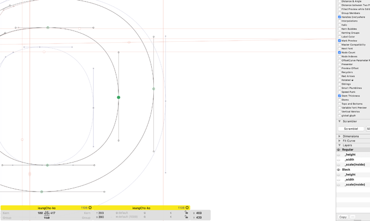370x221 pixels.
Task: Select green node at bottom of outer contour
Action: pos(42,191)
